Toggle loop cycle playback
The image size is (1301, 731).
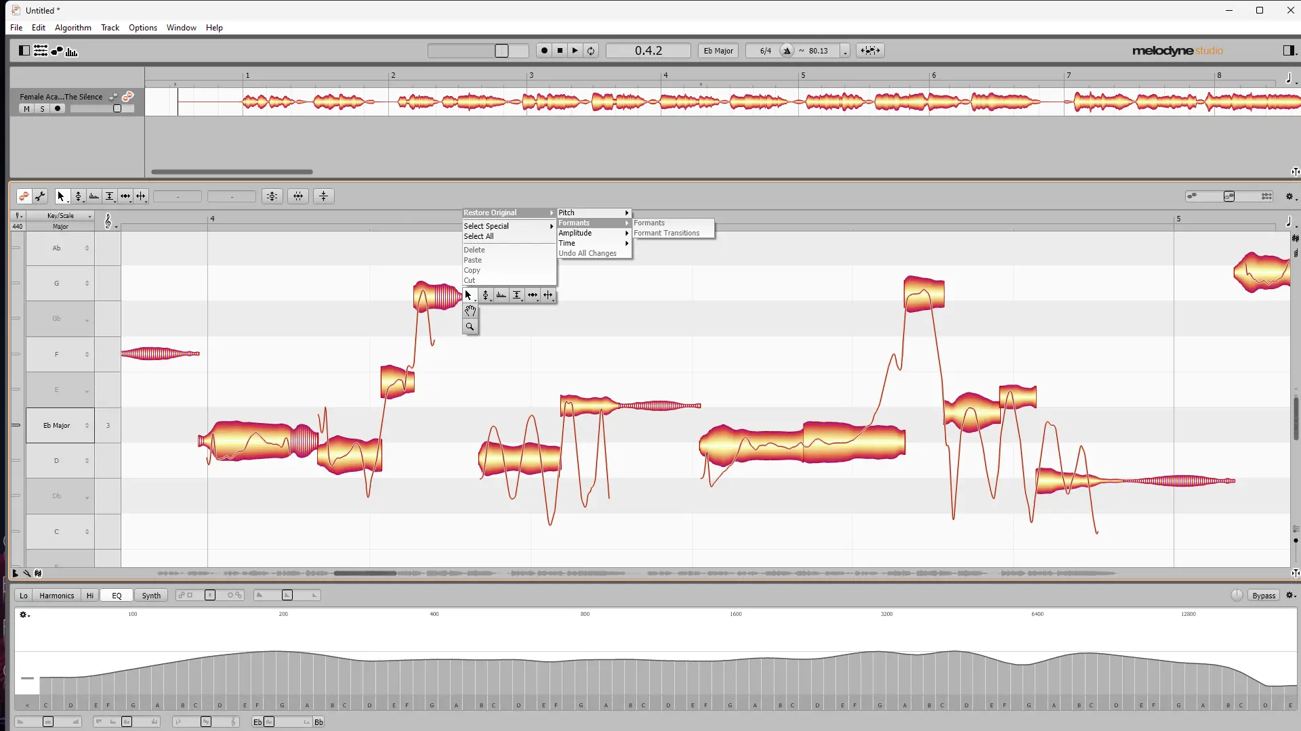pyautogui.click(x=591, y=51)
